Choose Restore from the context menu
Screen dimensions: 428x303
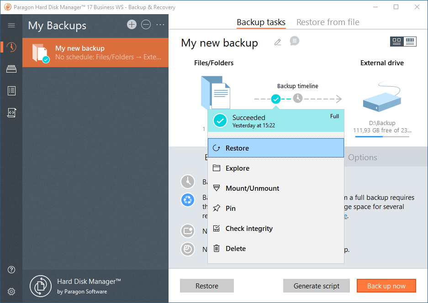point(276,148)
